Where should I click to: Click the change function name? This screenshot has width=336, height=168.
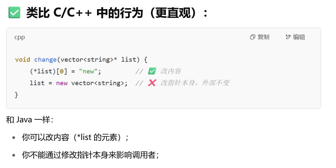45,59
